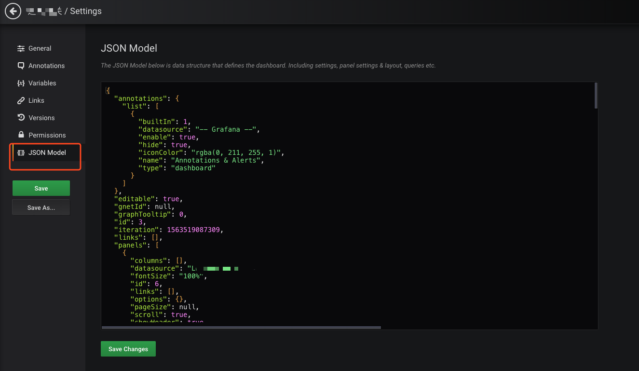Click the "list": [ line
The image size is (639, 371).
141,106
